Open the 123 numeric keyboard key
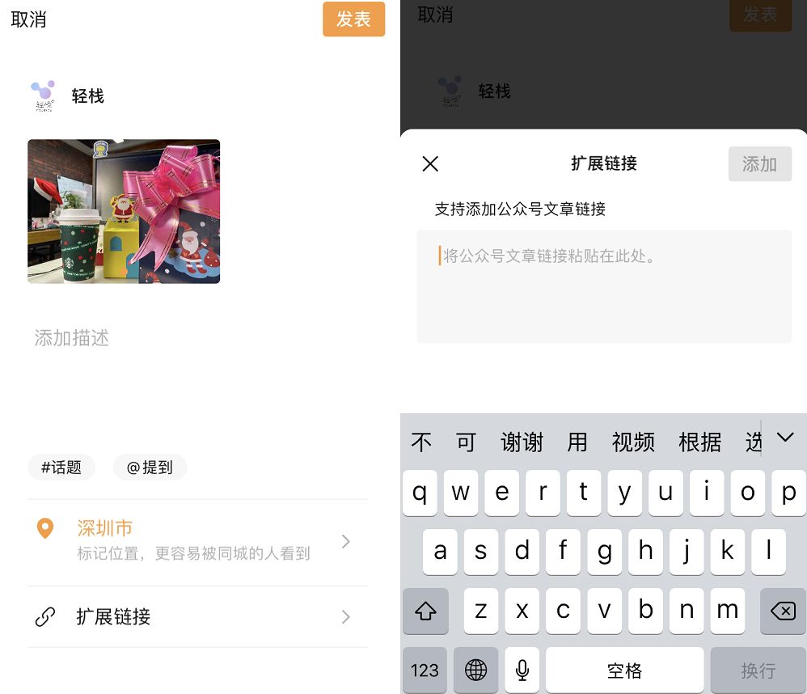Screen dimensions: 807x694 click(424, 670)
